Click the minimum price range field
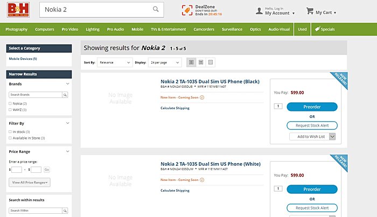The width and height of the screenshot is (377, 217). click(x=17, y=170)
